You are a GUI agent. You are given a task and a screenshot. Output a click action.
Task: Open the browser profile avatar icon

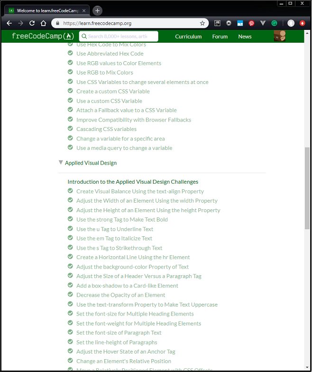point(291,23)
